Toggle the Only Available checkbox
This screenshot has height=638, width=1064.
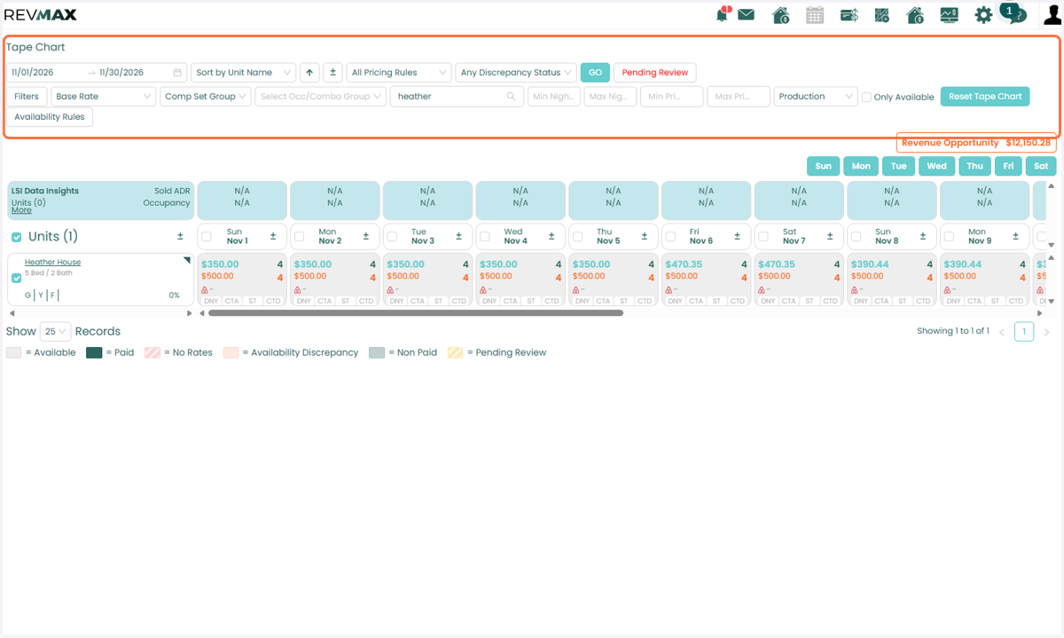(x=866, y=97)
